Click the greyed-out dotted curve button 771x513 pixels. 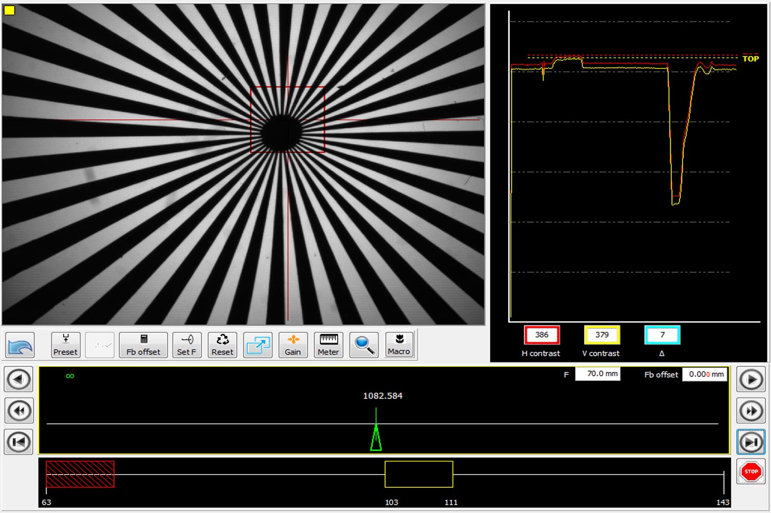tap(100, 345)
